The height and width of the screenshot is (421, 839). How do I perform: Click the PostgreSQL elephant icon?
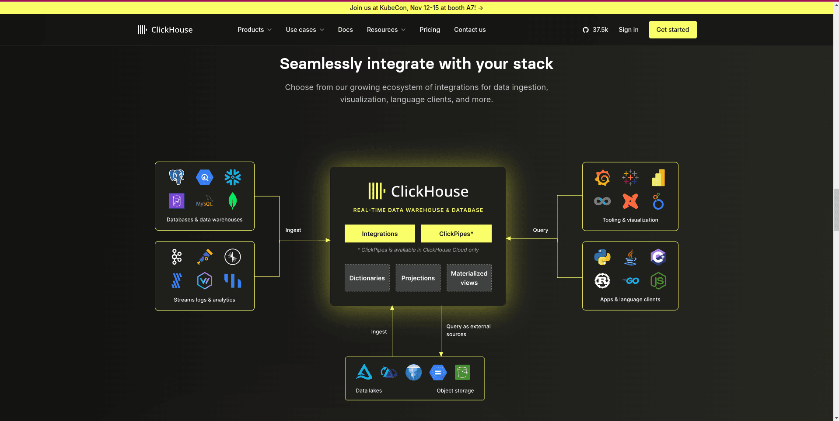(177, 177)
